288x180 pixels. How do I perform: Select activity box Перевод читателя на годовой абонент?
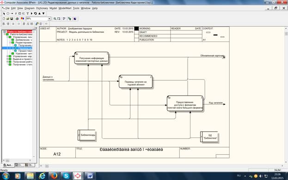click(135, 82)
